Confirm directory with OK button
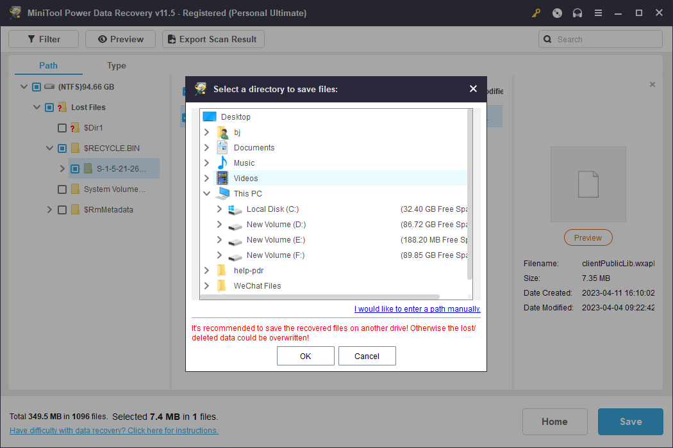The width and height of the screenshot is (673, 448). pos(305,356)
